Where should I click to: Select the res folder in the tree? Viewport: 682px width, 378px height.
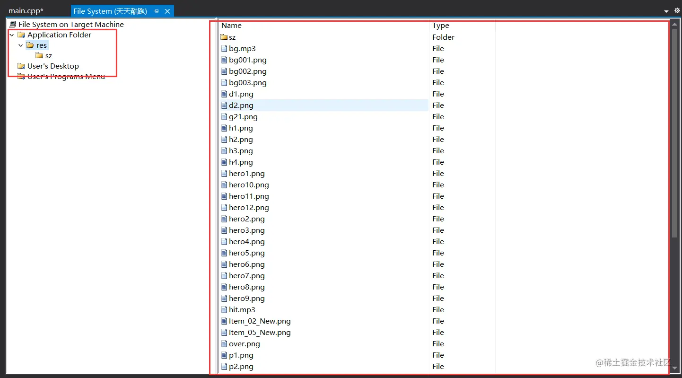[x=42, y=45]
